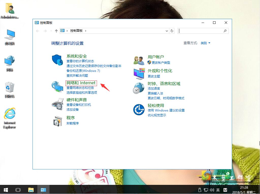Open 程序 category

pyautogui.click(x=71, y=118)
